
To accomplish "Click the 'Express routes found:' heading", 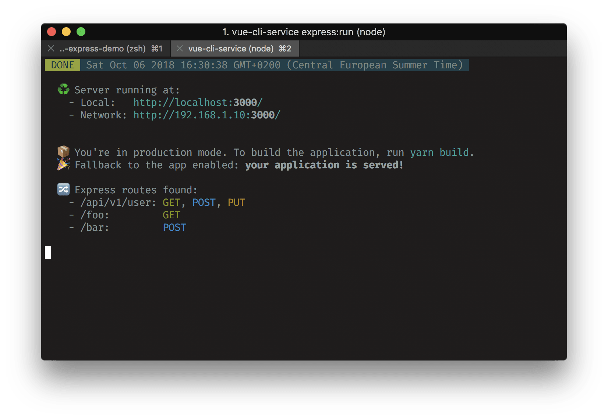I will coord(136,190).
